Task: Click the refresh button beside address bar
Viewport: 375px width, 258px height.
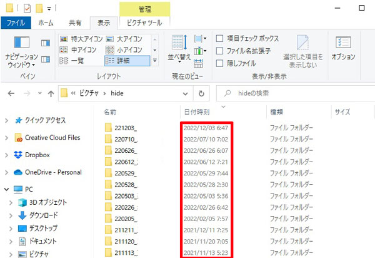Action: click(201, 93)
